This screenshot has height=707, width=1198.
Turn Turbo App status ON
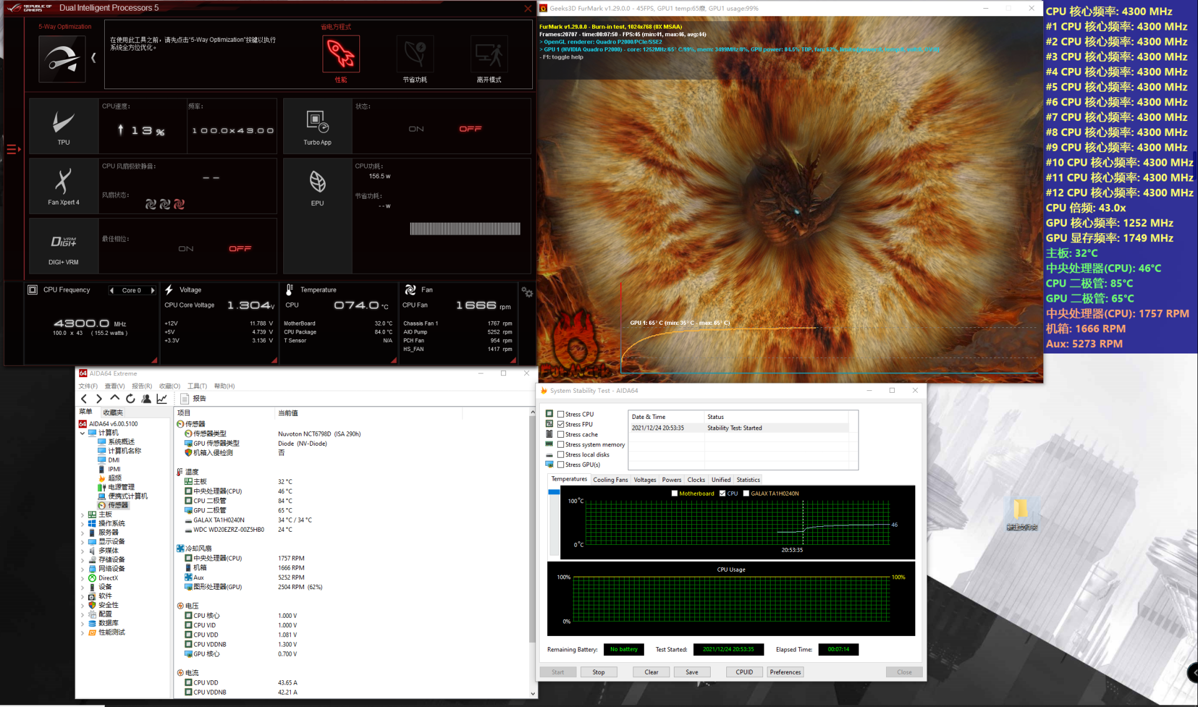coord(416,129)
